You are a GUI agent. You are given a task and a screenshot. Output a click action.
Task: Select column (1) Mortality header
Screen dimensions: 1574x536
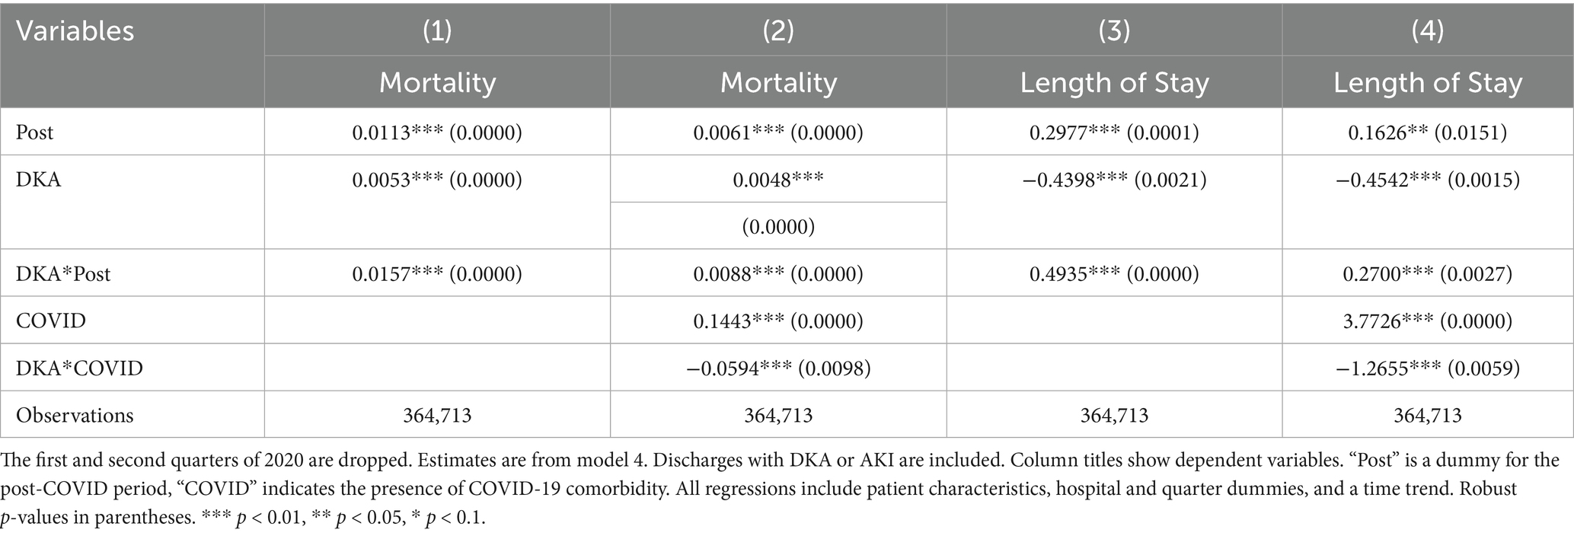[x=437, y=81]
